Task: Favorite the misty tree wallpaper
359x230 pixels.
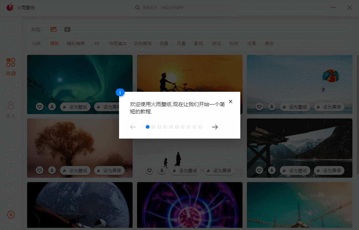Action: 40,170
